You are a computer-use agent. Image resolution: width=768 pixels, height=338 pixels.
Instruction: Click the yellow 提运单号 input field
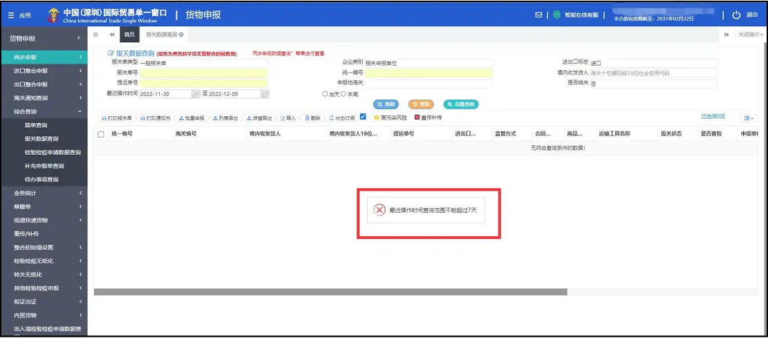point(203,83)
